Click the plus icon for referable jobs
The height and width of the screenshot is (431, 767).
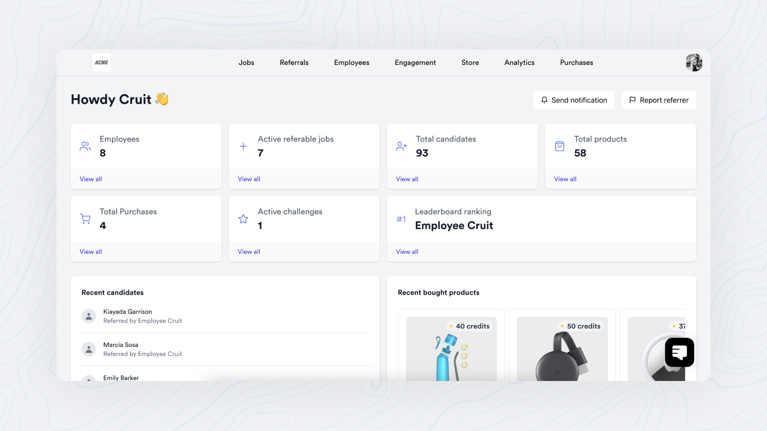(243, 146)
